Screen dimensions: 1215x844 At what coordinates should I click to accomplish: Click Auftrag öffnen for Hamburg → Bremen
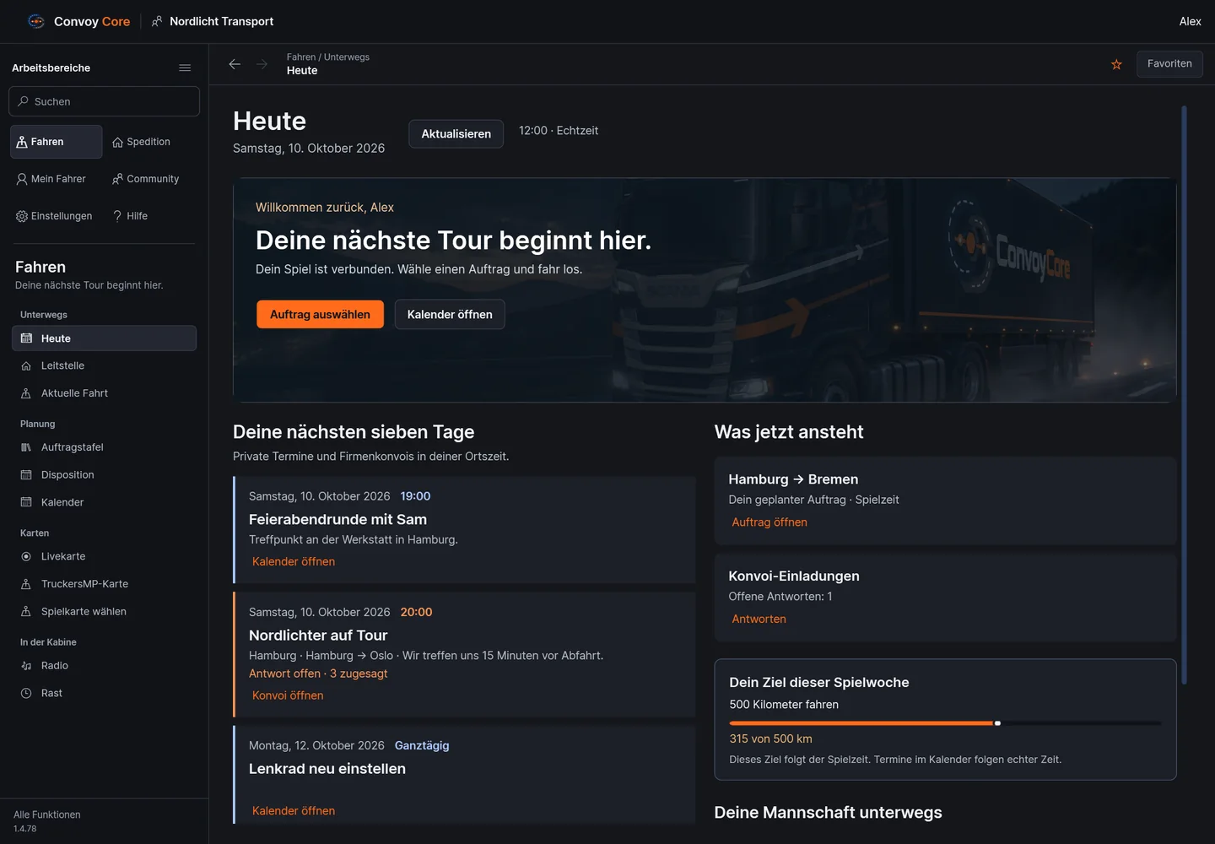[x=769, y=522]
